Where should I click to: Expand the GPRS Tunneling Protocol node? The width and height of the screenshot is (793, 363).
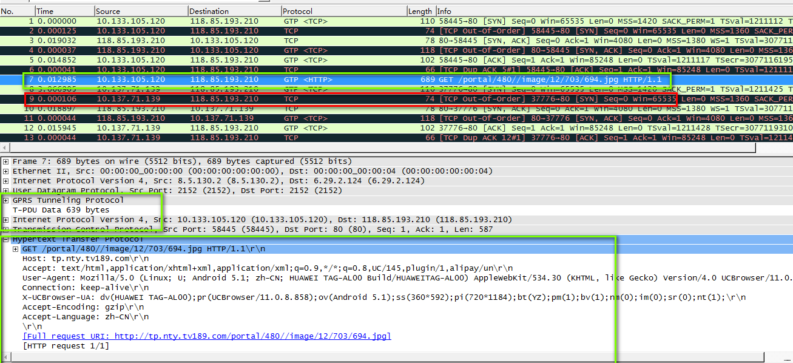[6, 200]
